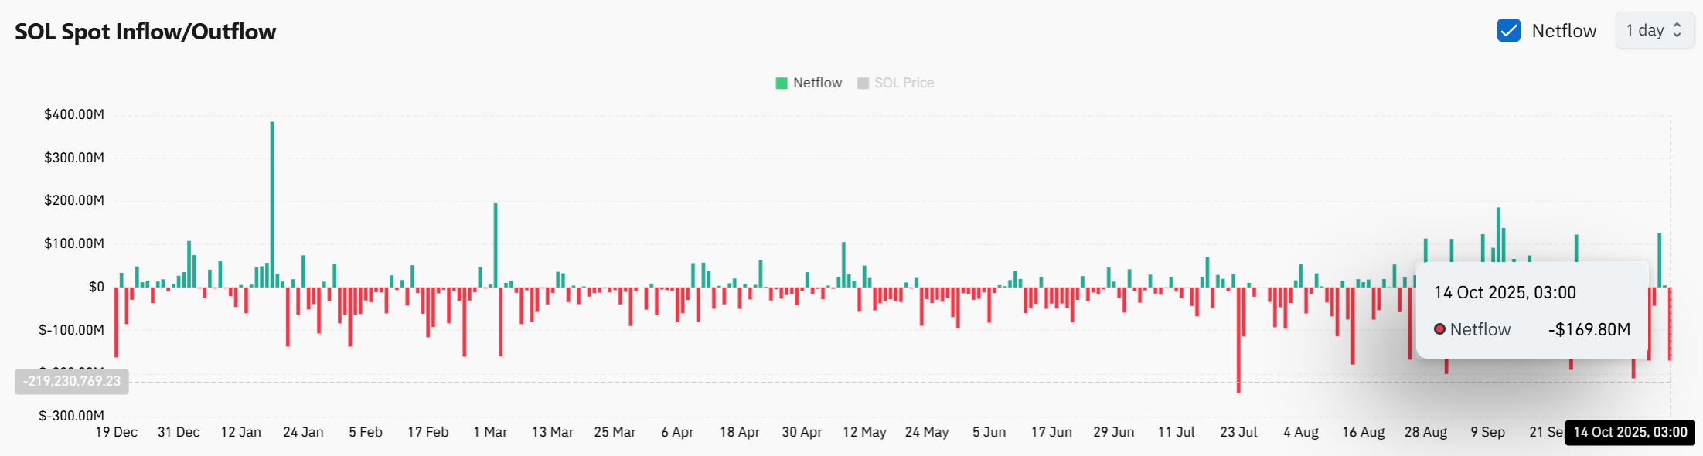The width and height of the screenshot is (1703, 456).
Task: Click the red dot in the tooltip
Action: point(1439,329)
